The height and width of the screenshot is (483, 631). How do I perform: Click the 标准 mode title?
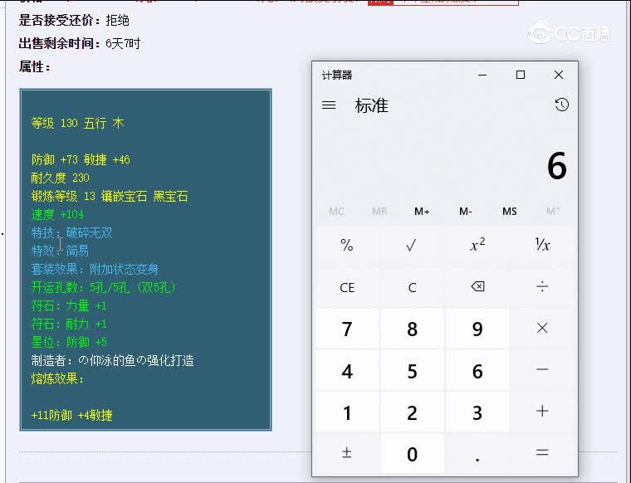[x=371, y=105]
